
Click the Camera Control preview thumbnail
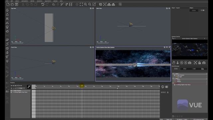pyautogui.click(x=190, y=50)
